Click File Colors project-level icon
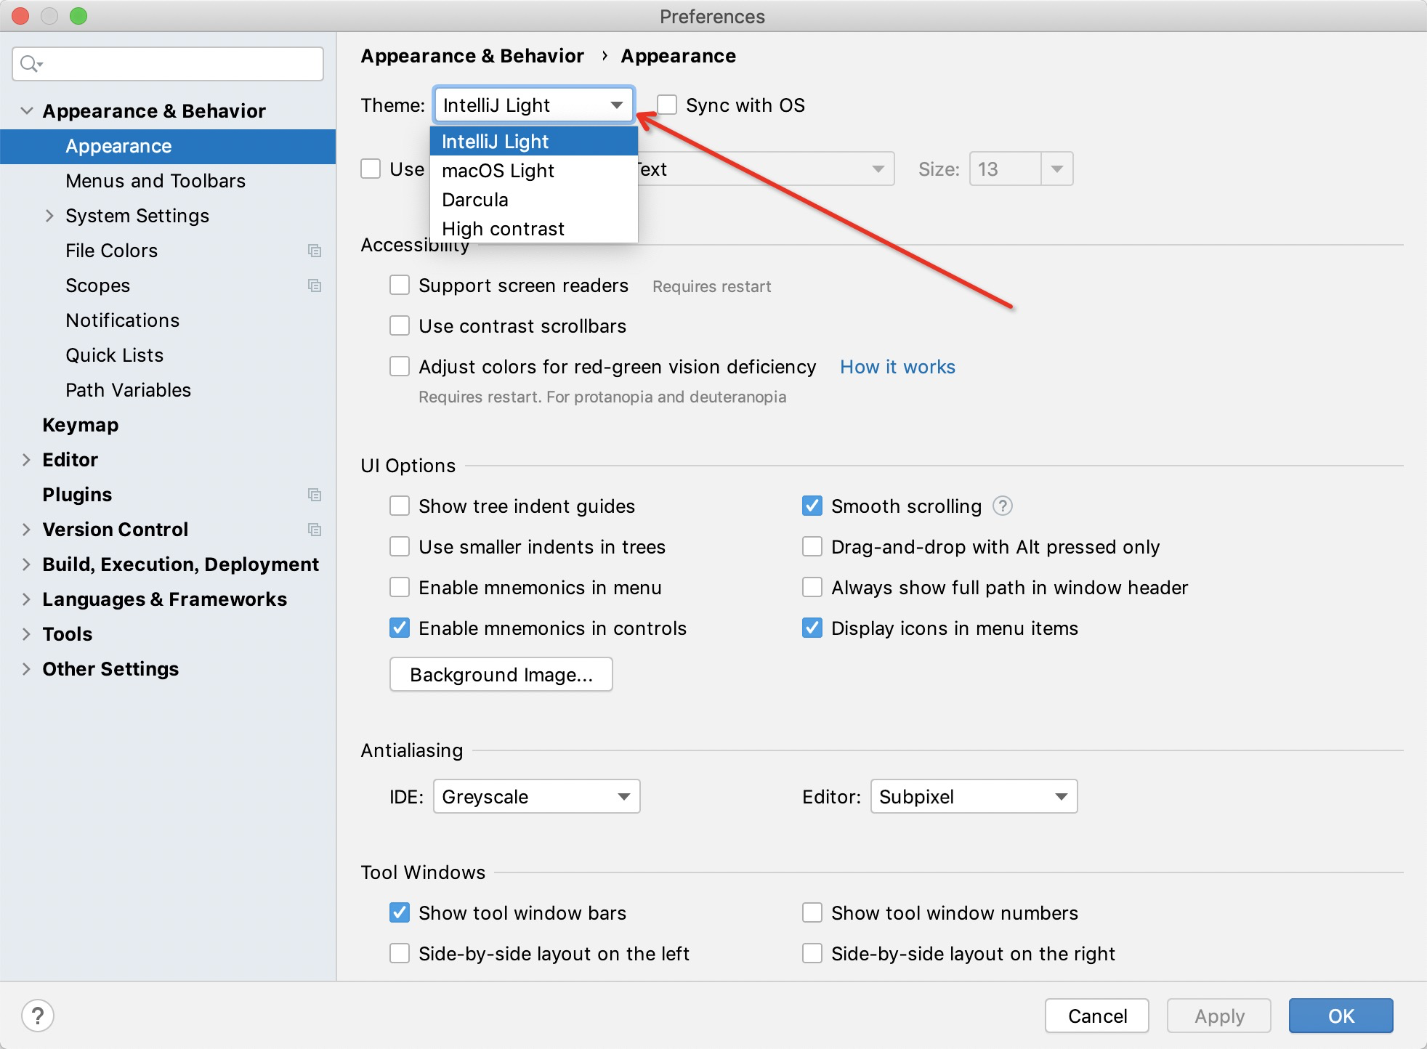1427x1049 pixels. pos(315,251)
